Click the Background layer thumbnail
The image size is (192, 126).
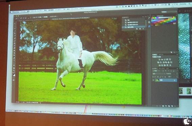click(157, 80)
